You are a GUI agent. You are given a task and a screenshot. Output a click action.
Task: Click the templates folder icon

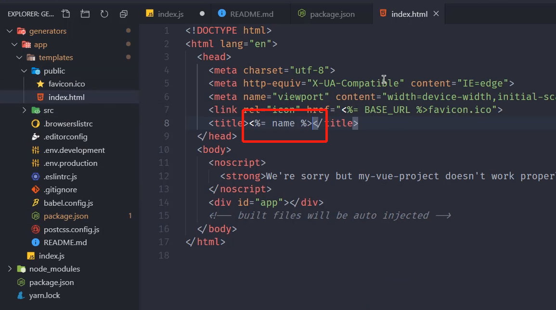(31, 57)
